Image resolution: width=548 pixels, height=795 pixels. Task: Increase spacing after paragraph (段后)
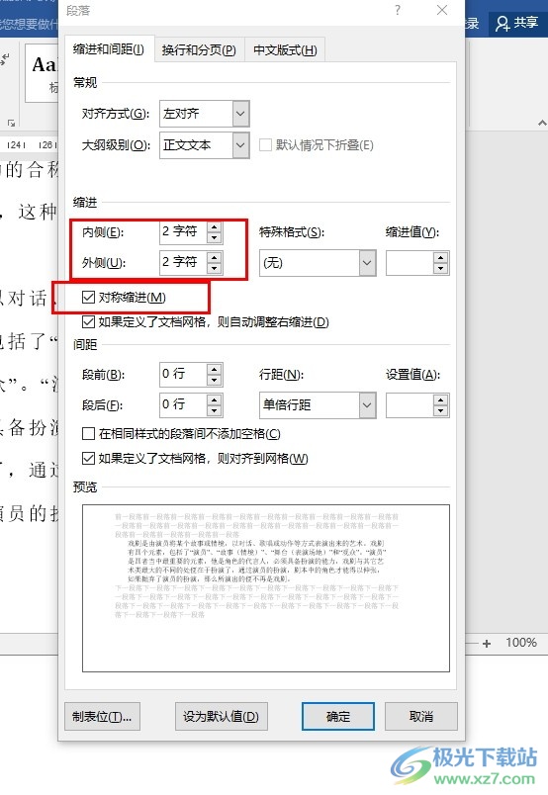(214, 400)
